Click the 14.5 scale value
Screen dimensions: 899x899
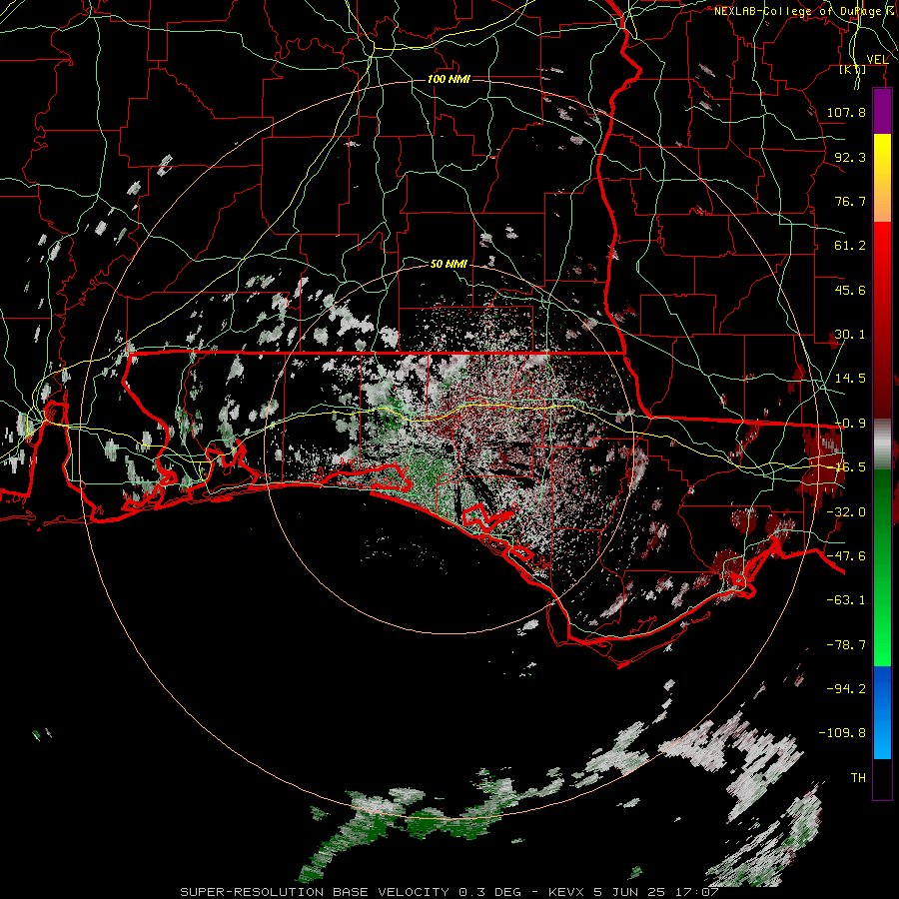click(x=850, y=379)
